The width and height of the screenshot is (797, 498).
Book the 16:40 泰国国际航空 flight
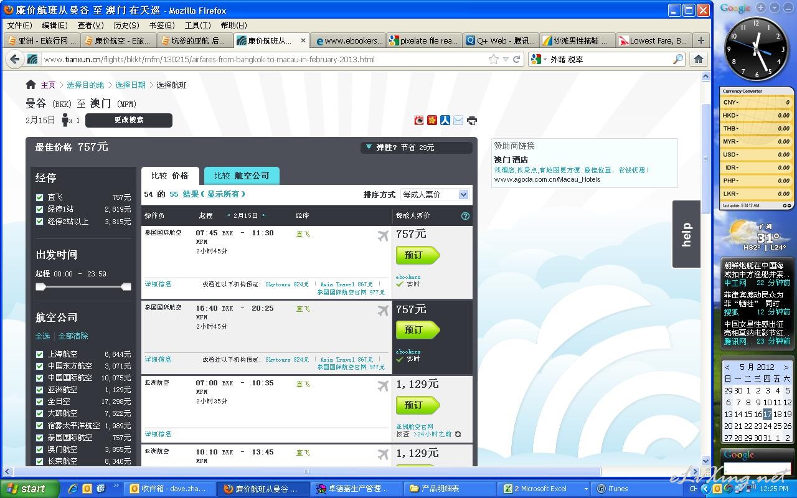[418, 330]
